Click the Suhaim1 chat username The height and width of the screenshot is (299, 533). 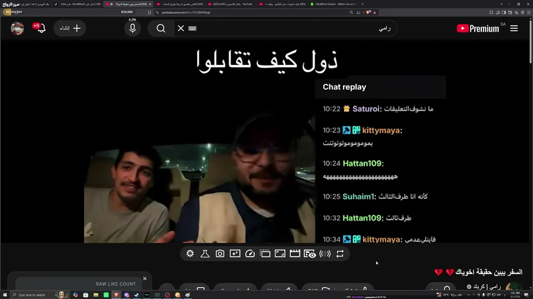(359, 196)
